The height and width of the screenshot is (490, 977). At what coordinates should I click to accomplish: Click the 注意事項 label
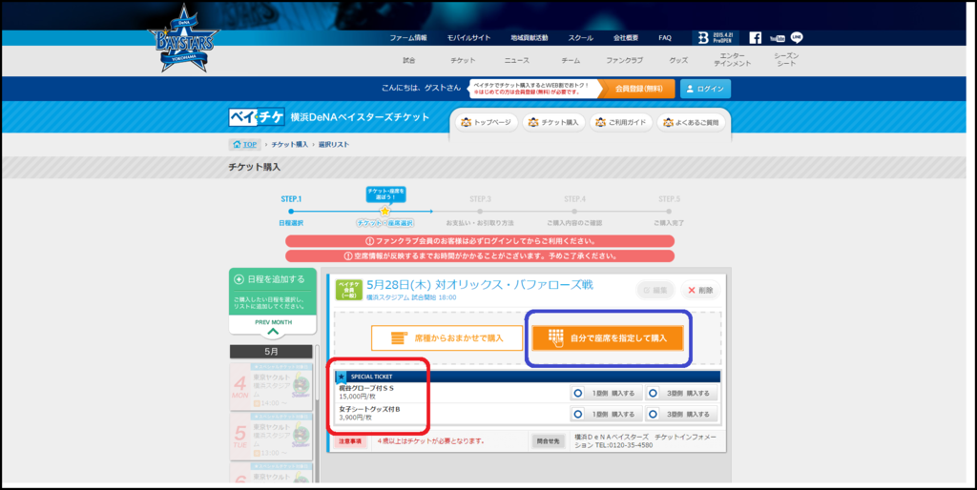pos(349,440)
